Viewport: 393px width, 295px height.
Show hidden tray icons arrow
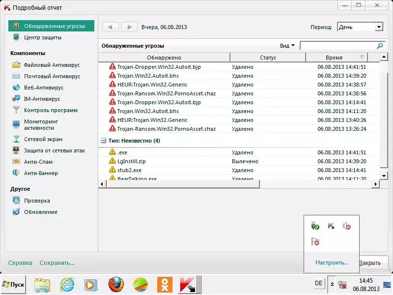point(332,285)
